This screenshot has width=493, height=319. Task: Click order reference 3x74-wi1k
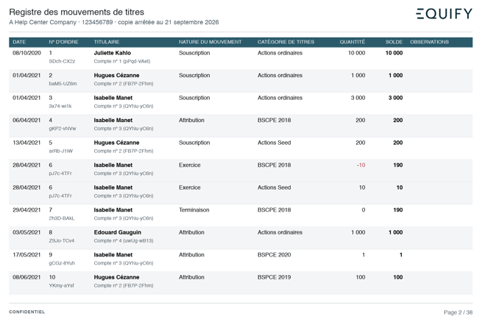pyautogui.click(x=60, y=106)
